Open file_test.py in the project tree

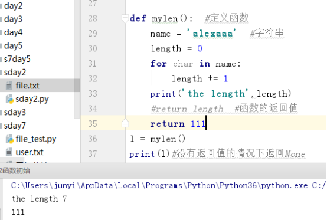tap(36, 139)
